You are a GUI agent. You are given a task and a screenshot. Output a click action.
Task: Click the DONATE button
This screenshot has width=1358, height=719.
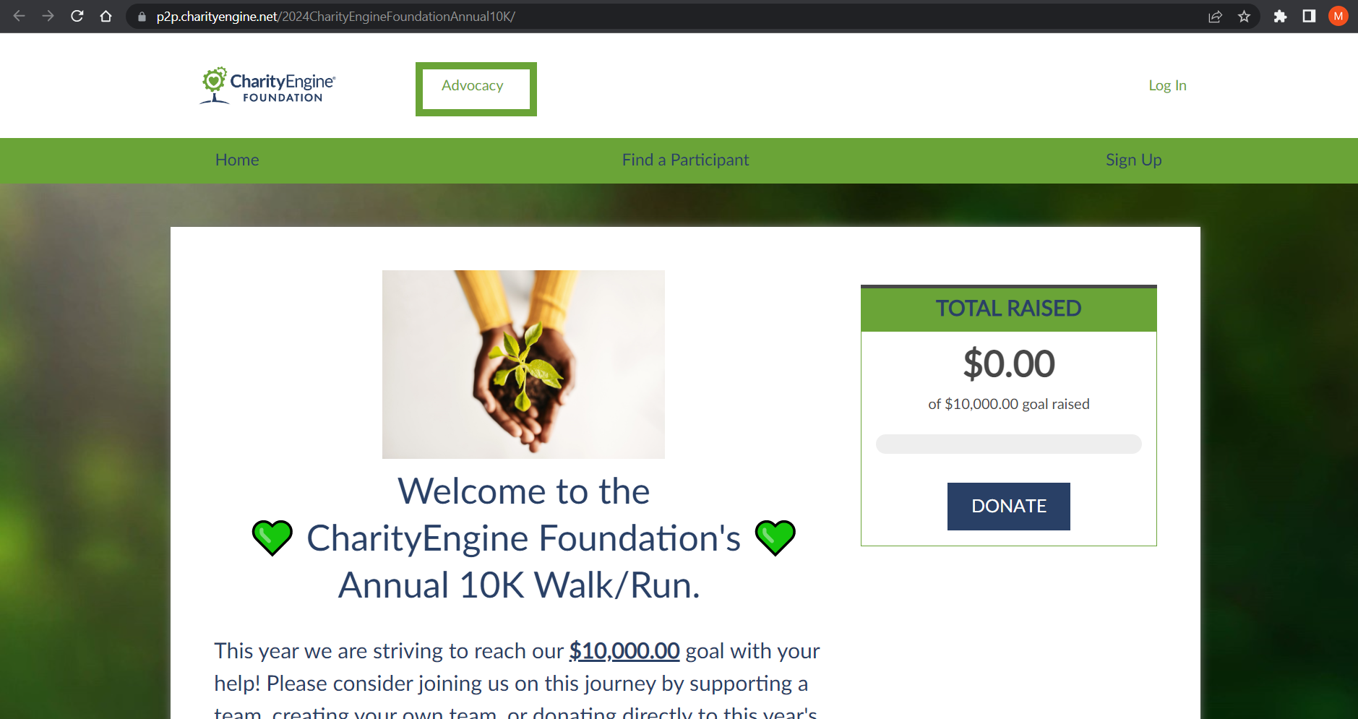1008,507
